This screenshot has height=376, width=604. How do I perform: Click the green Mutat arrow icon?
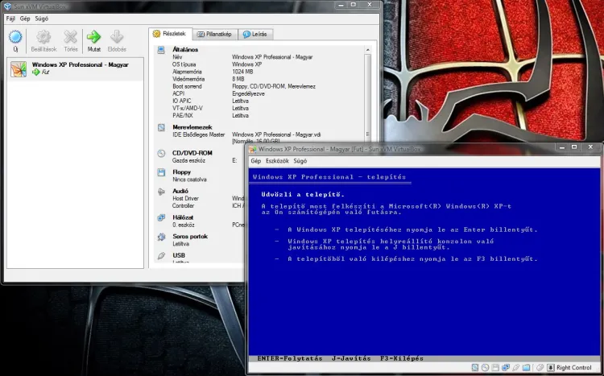(93, 37)
